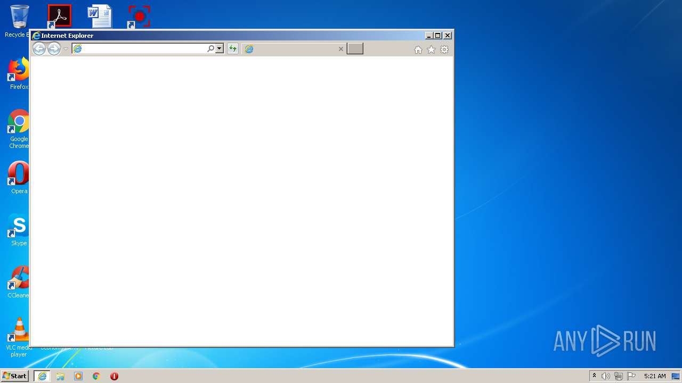Click the refresh button beside address bar
682x383 pixels.
(233, 49)
